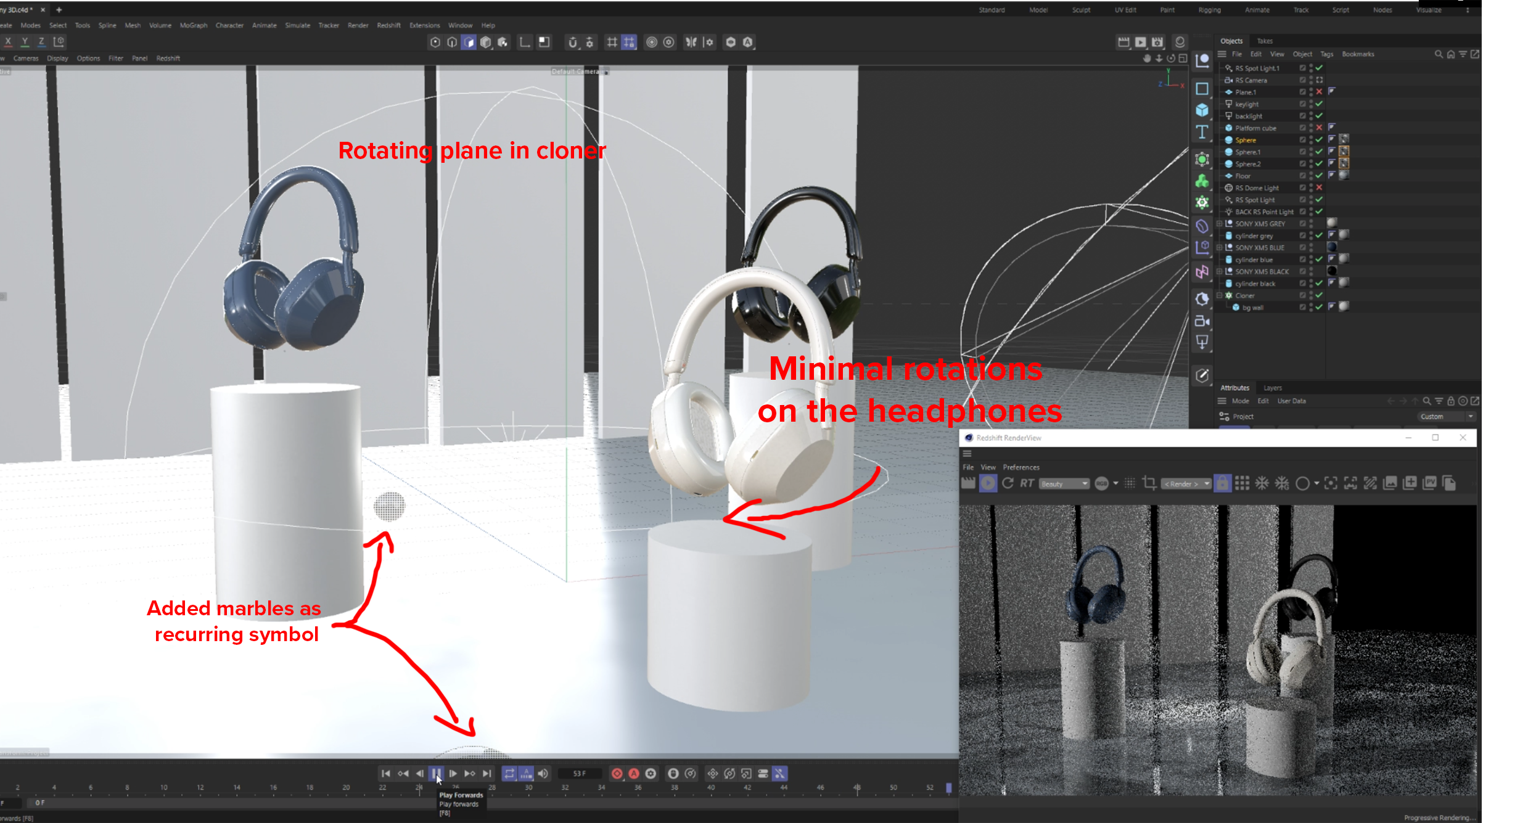Click the Cube primitive icon in the side palette

tap(1202, 110)
